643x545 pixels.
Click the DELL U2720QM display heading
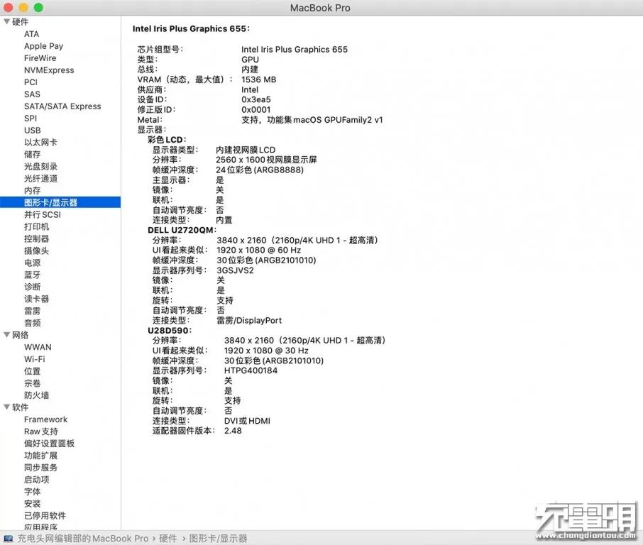(182, 230)
